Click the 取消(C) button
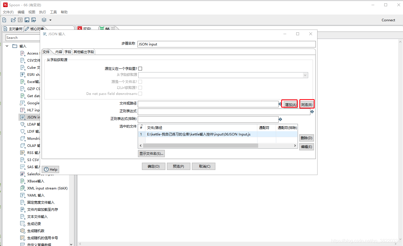The width and height of the screenshot is (403, 246). [x=204, y=166]
